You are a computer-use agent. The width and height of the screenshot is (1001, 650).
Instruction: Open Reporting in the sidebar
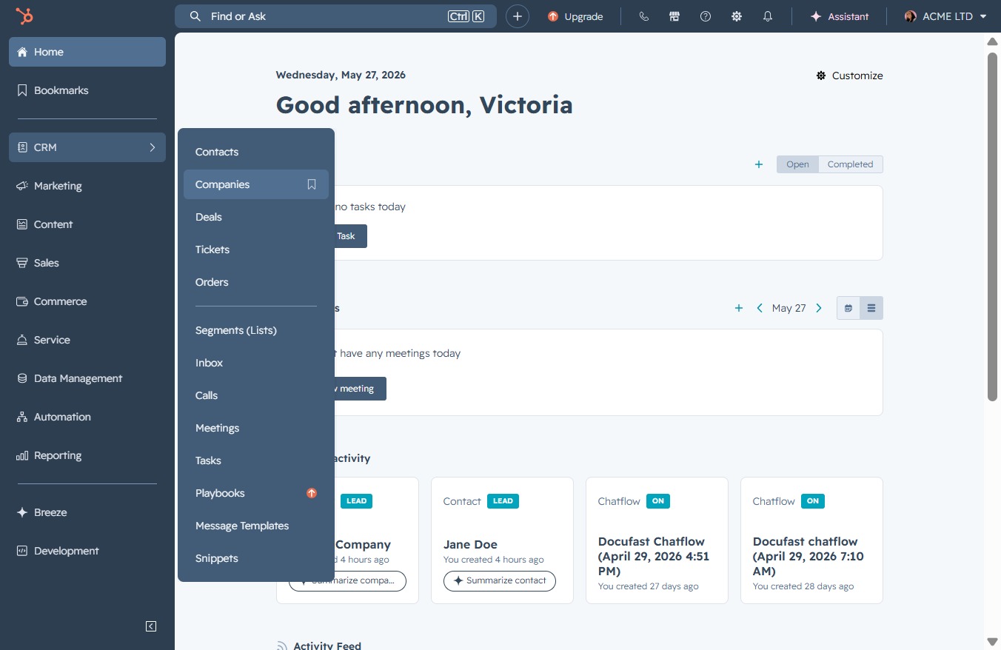tap(87, 455)
